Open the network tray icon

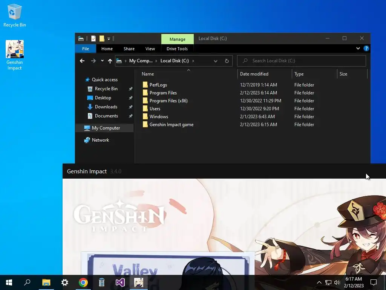pos(328,282)
